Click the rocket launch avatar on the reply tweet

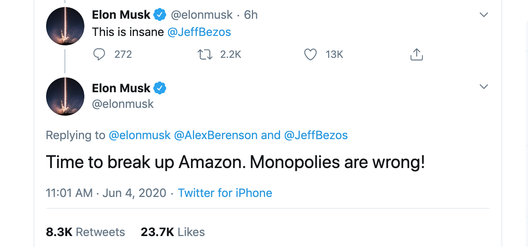pyautogui.click(x=65, y=96)
